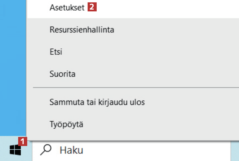Click the blue desktop background area
This screenshot has width=239, height=161.
coord(13,65)
